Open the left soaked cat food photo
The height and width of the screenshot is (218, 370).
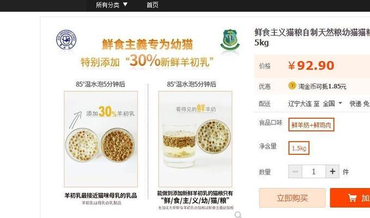[101, 139]
